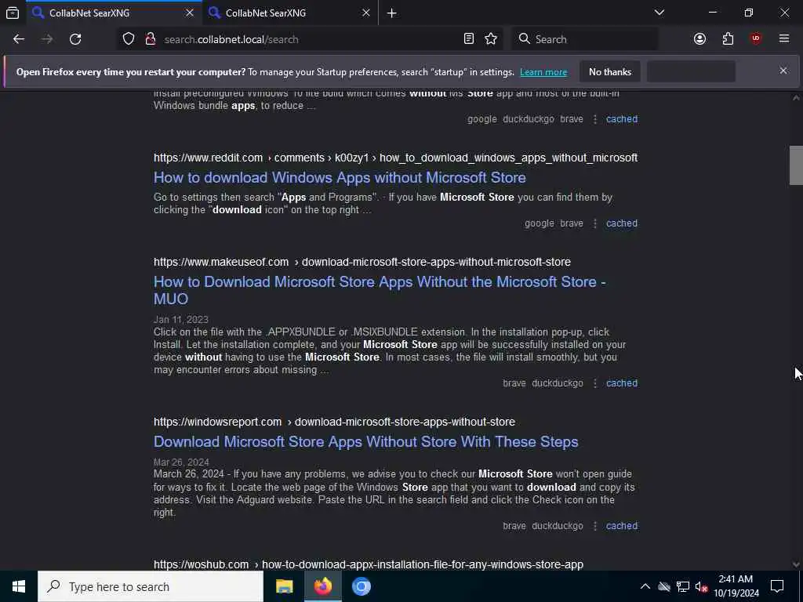Open the OneDrive cloud tray icon
Screen dimensions: 803x602
tap(664, 586)
